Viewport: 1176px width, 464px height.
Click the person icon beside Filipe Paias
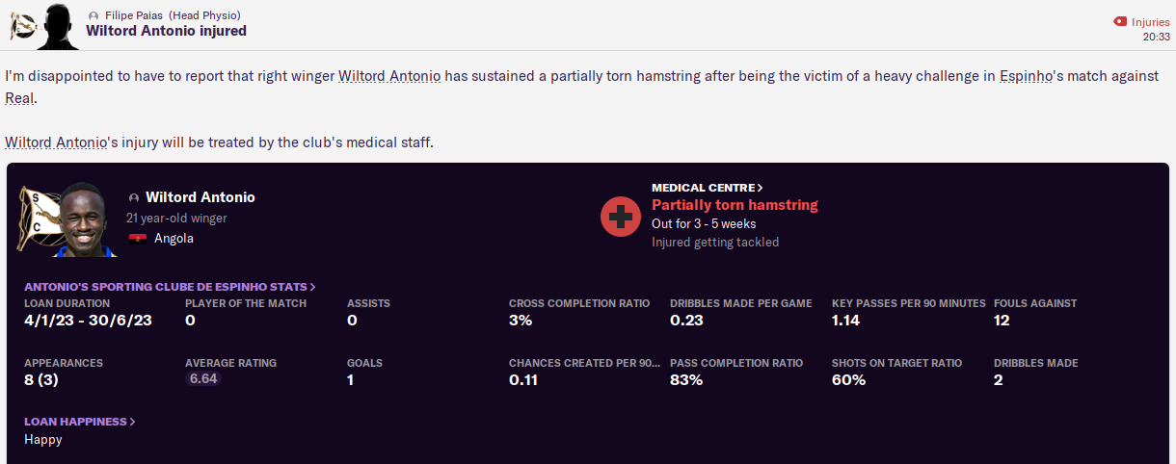93,16
